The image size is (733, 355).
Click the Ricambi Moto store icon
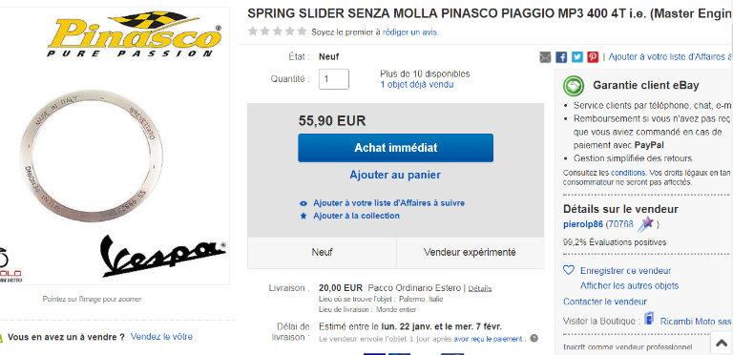649,320
